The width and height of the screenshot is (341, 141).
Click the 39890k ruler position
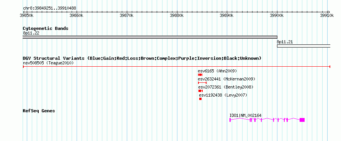click(x=227, y=15)
